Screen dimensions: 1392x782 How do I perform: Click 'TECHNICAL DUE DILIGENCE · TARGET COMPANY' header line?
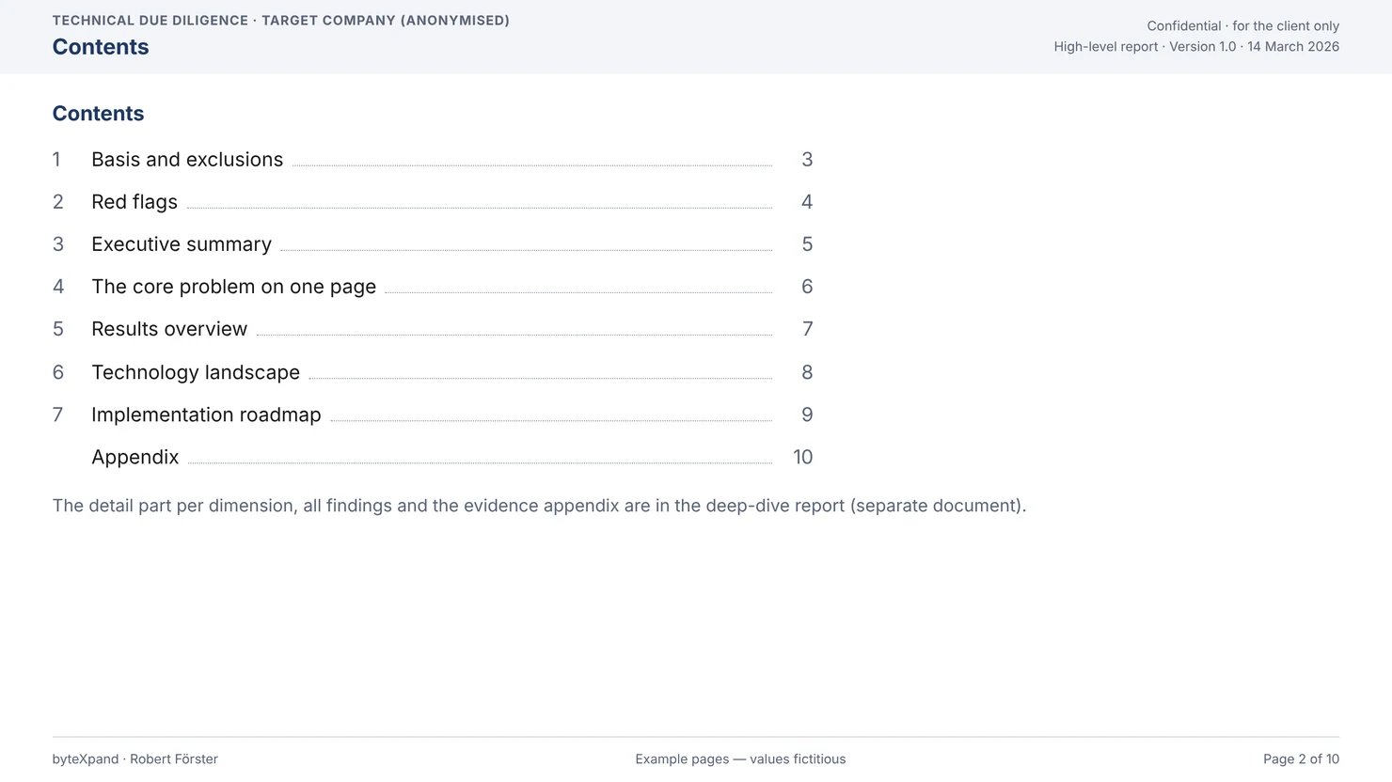pos(281,21)
